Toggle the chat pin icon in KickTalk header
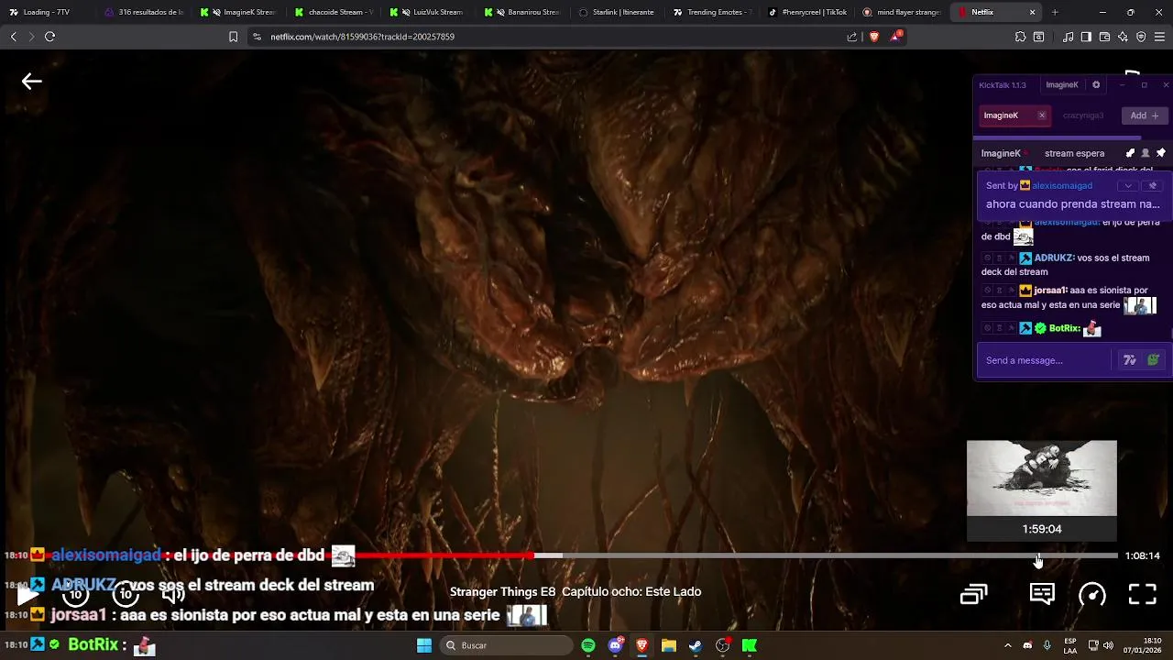This screenshot has width=1173, height=660. (x=1160, y=153)
